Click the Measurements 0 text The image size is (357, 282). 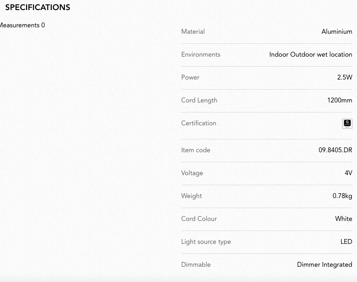pos(22,25)
